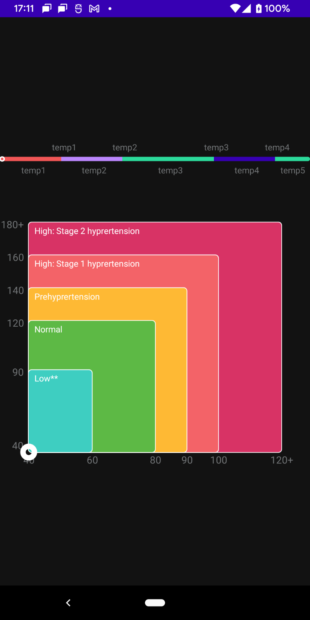Select the teal Low** chart region
The height and width of the screenshot is (620, 310).
click(60, 411)
